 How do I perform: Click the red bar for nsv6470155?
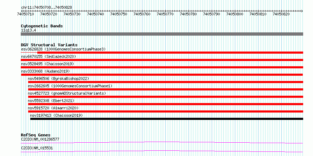coord(162,60)
